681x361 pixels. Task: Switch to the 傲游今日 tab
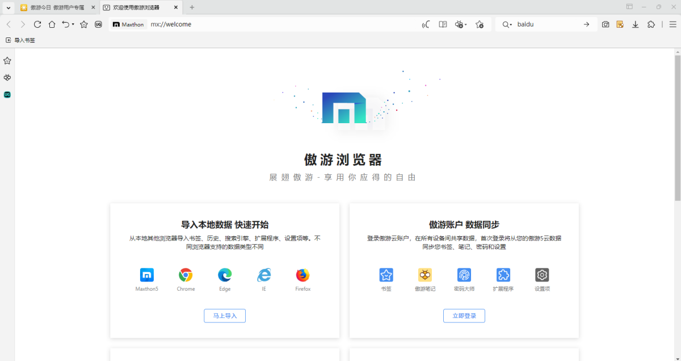tap(54, 7)
